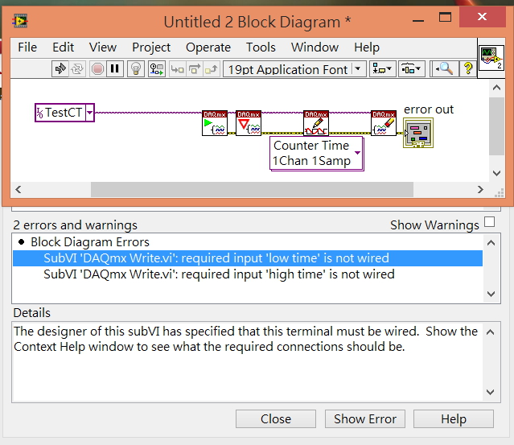Click inside the Details text box
Viewport: 514px width, 445px height.
248,362
